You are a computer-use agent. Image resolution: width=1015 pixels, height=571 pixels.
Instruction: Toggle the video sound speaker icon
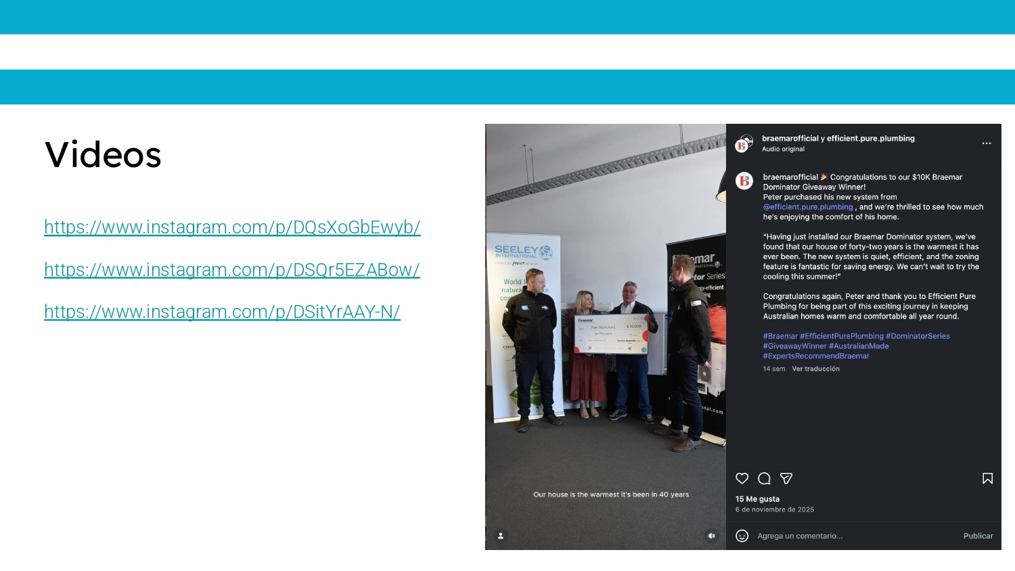pyautogui.click(x=711, y=536)
